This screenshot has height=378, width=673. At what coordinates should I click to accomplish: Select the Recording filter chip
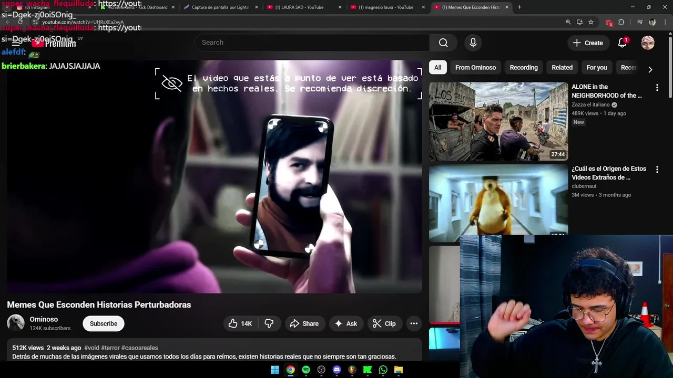pos(524,67)
